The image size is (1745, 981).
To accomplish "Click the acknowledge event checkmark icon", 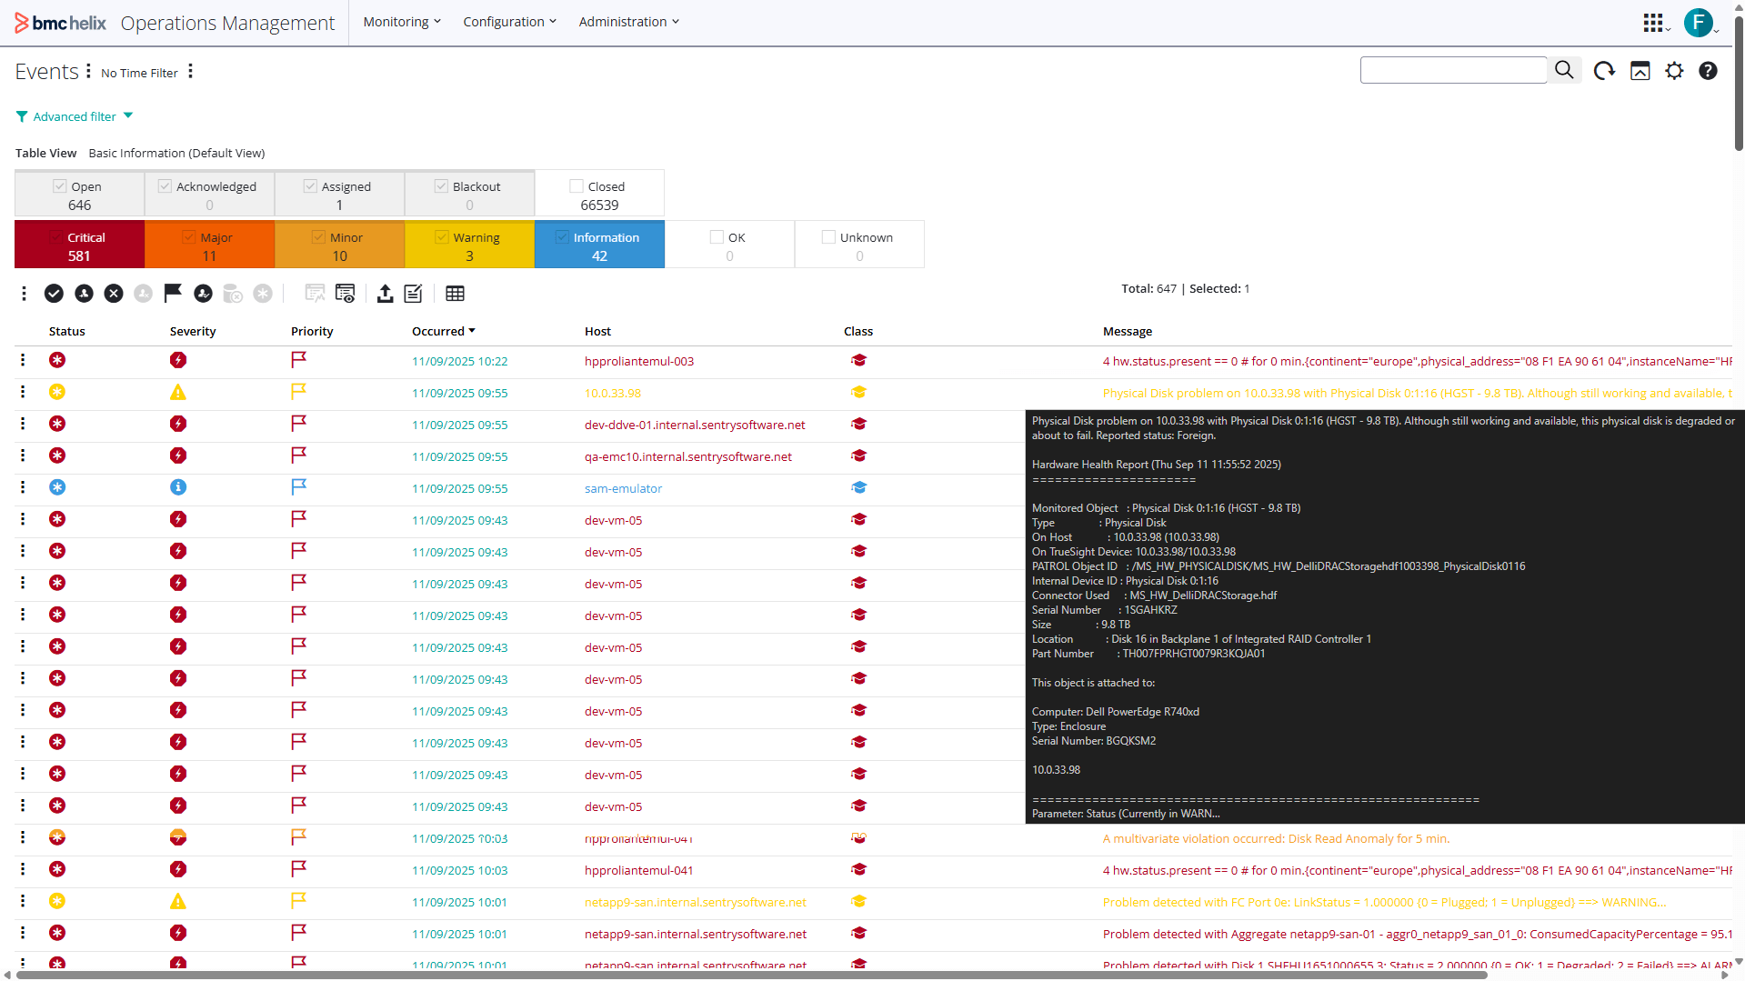I will tap(54, 293).
